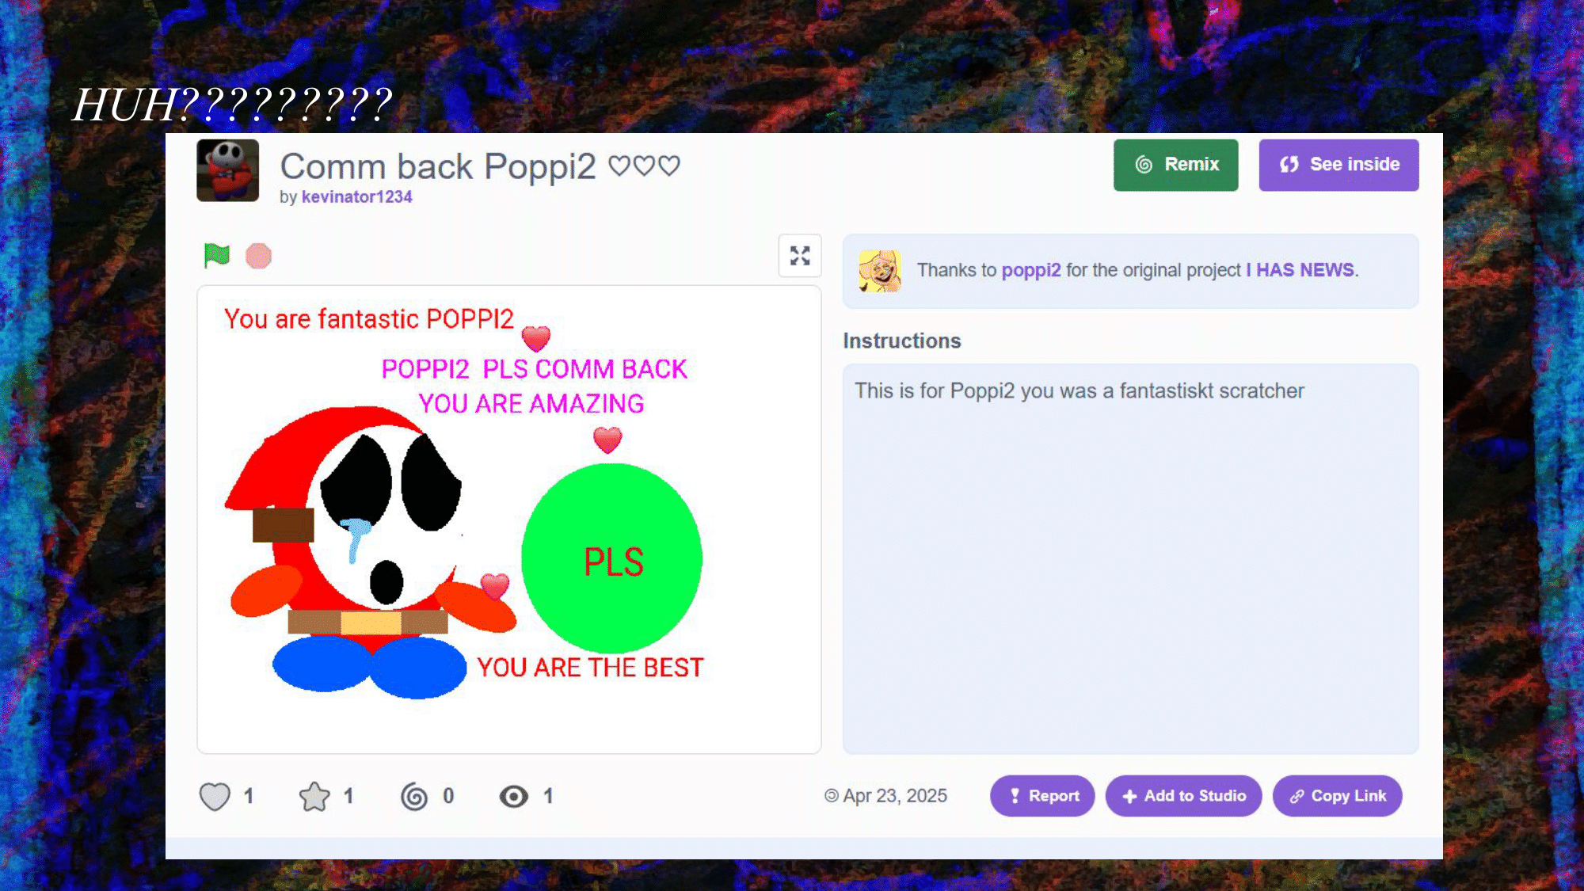
Task: Report this project
Action: (x=1042, y=796)
